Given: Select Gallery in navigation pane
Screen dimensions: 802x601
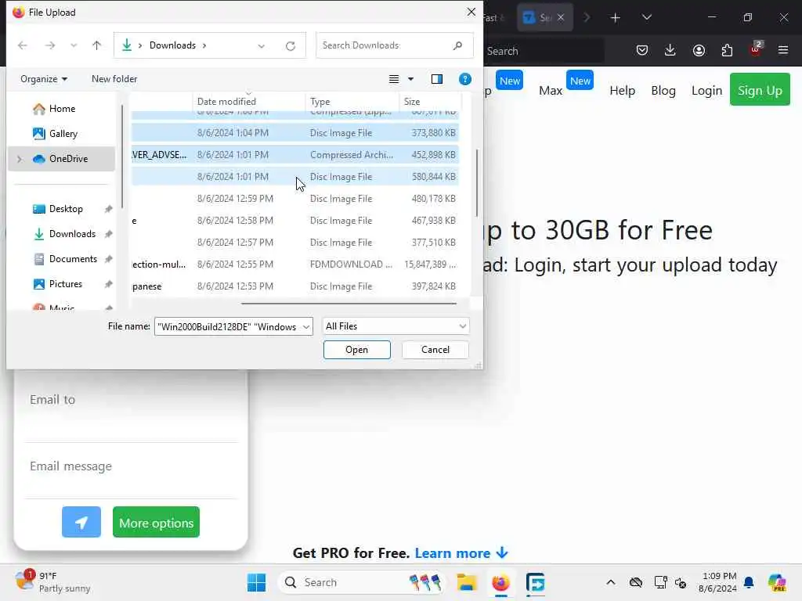Looking at the screenshot, I should coord(63,134).
